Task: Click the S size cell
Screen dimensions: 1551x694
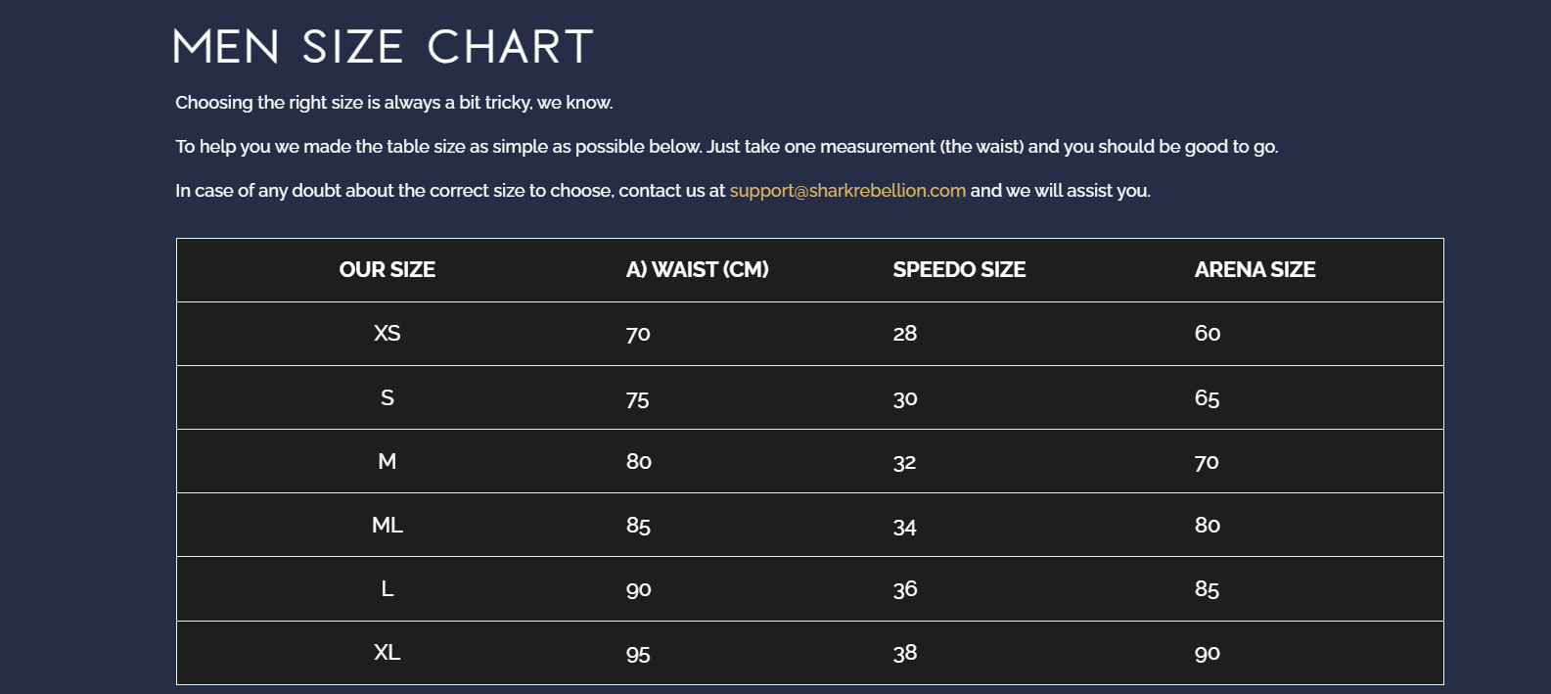Action: 387,398
